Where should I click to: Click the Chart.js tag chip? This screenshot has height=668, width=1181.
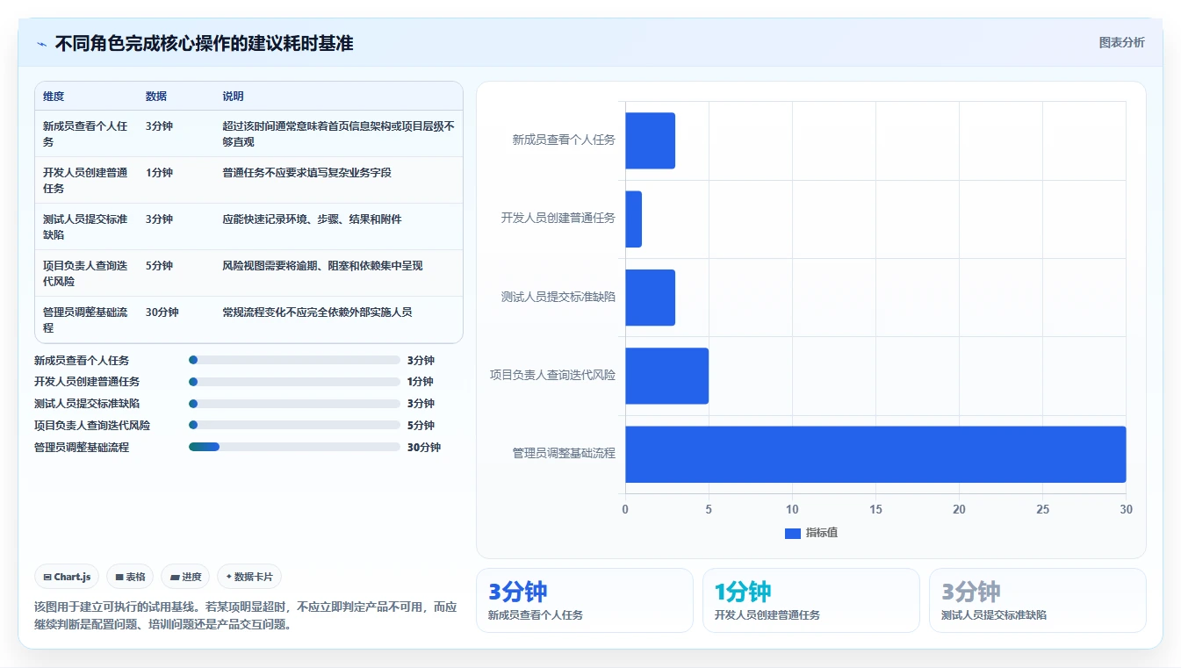(x=68, y=577)
